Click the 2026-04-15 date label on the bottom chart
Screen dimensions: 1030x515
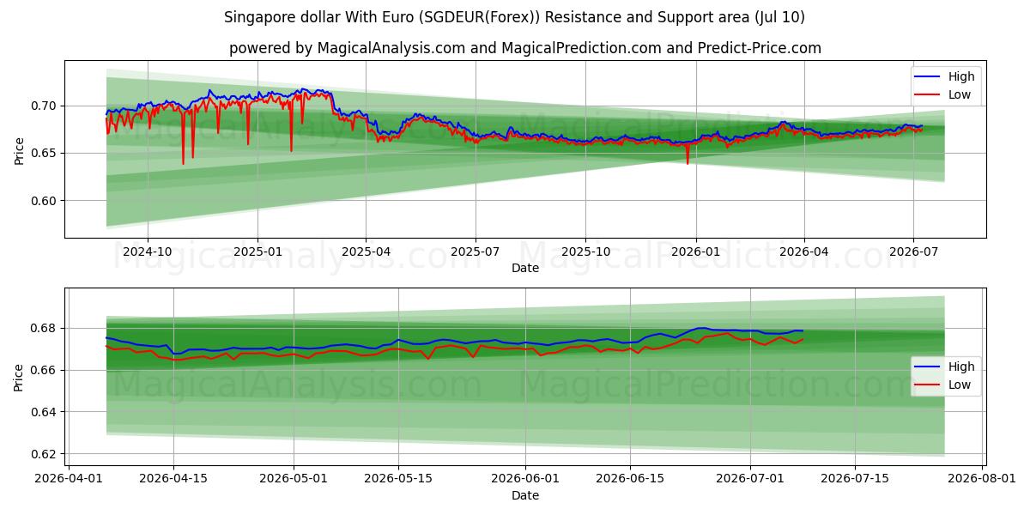tap(173, 479)
